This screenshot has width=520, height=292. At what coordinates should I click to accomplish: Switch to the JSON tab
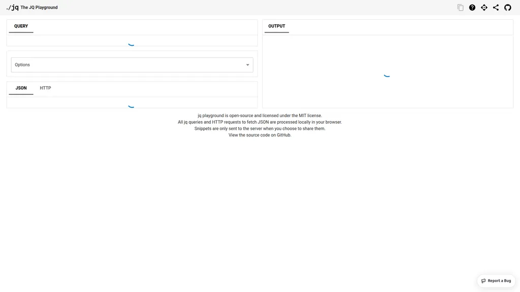point(21,88)
